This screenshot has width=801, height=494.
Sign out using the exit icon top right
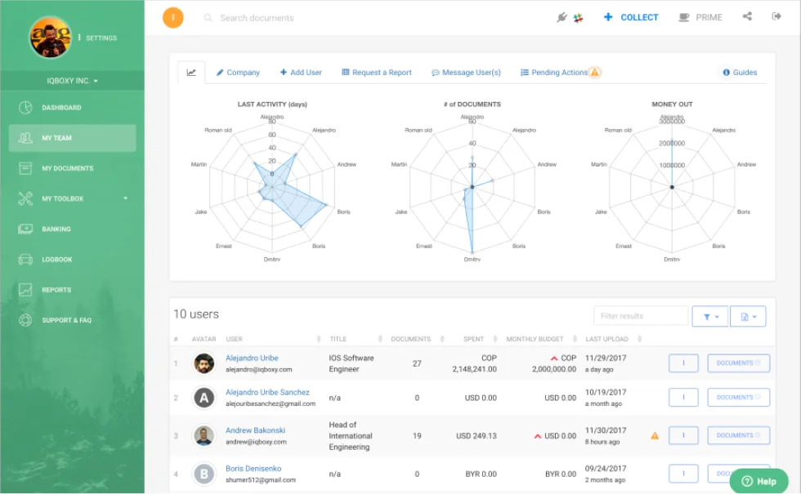776,16
